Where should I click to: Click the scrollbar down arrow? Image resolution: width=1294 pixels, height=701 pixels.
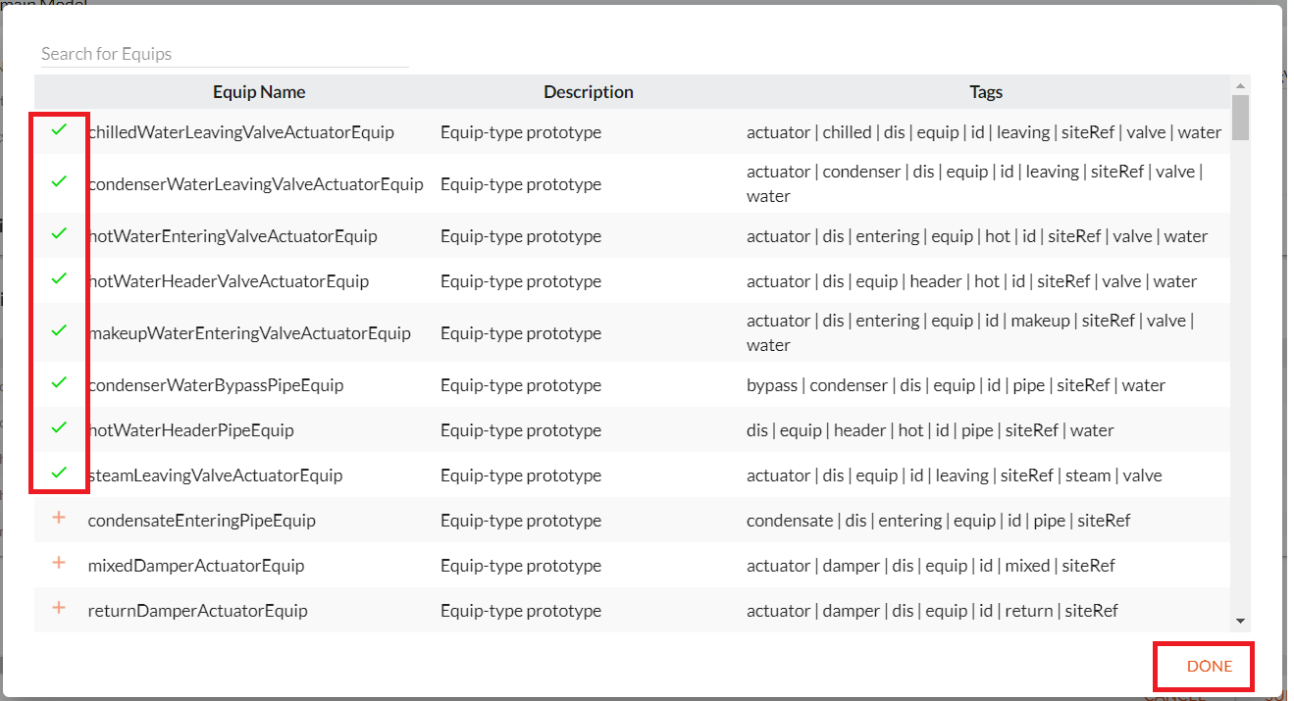1240,621
